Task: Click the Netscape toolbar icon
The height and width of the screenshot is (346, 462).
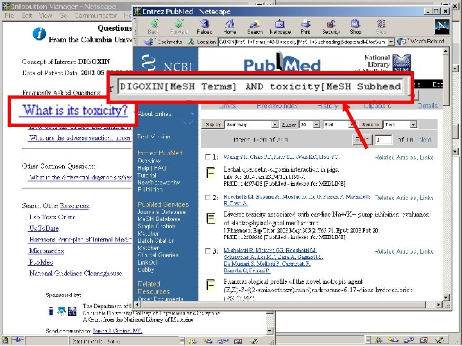Action: click(280, 26)
